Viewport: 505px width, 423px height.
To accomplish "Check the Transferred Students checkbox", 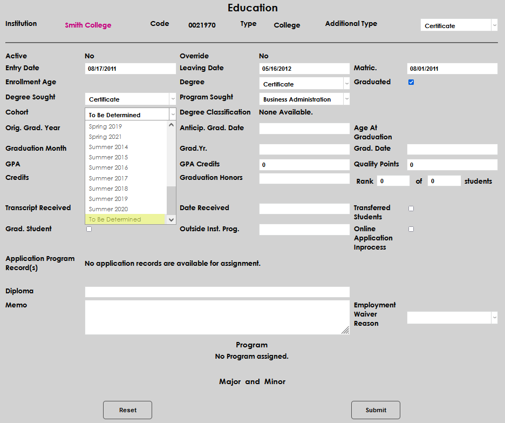I will coord(411,209).
